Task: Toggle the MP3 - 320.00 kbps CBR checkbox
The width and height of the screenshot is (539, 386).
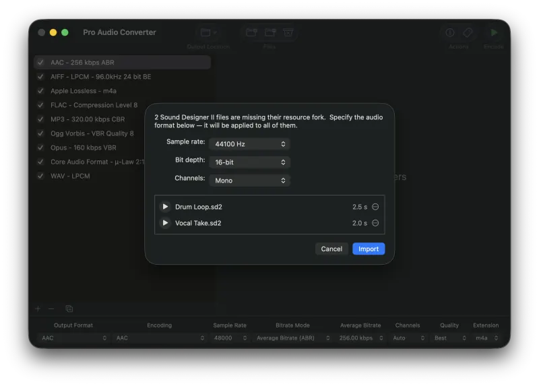Action: (x=40, y=119)
